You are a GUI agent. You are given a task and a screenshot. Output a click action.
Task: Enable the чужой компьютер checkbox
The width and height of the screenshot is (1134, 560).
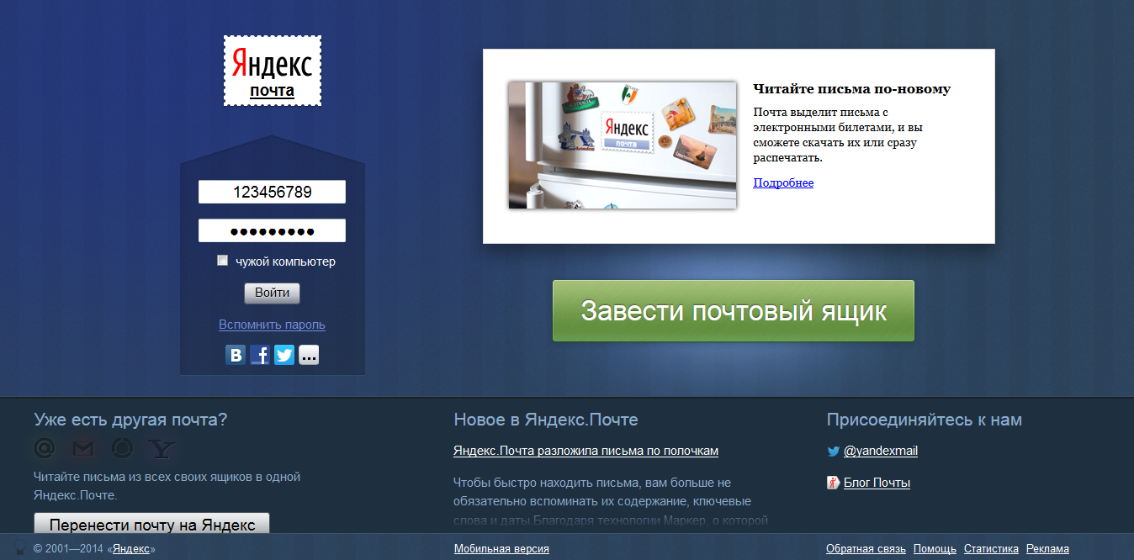pos(223,261)
